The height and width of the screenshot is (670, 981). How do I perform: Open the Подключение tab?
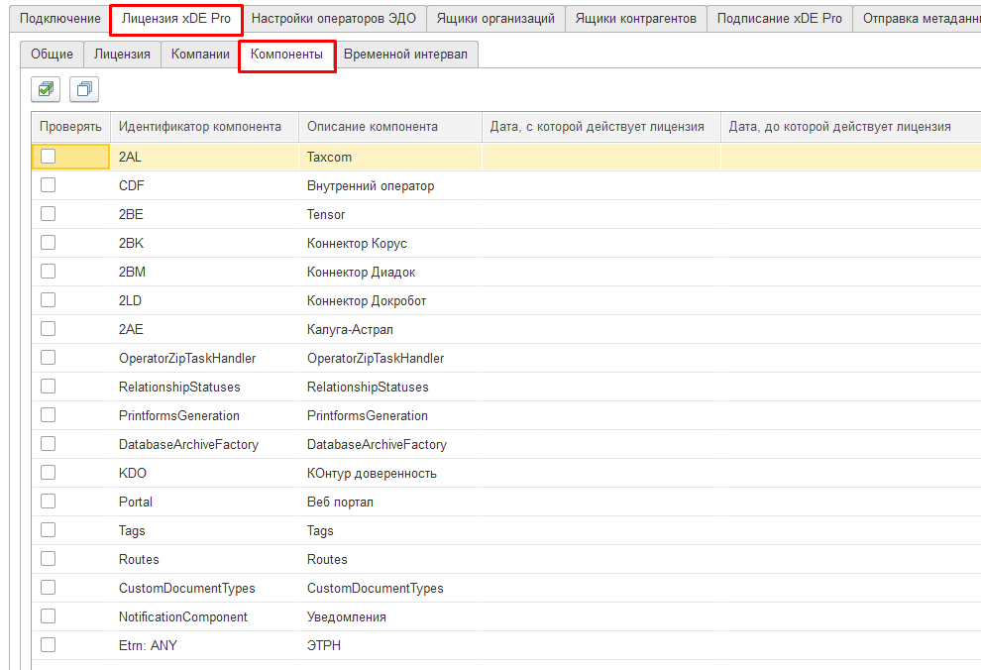click(x=60, y=19)
